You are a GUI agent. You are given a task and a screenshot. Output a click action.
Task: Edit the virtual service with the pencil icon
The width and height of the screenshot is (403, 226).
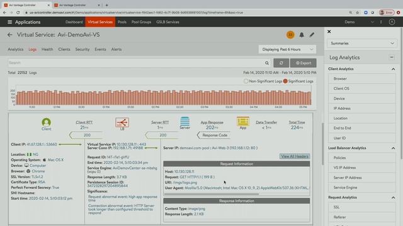tap(312, 35)
